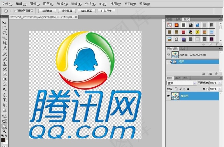This screenshot has width=224, height=147.
Task: Select the Path Selection tool
Action: pyautogui.click(x=4, y=105)
